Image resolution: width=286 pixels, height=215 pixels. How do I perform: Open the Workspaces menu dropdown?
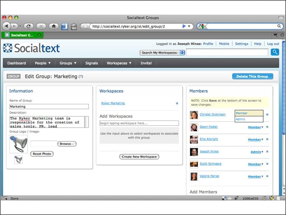[119, 63]
